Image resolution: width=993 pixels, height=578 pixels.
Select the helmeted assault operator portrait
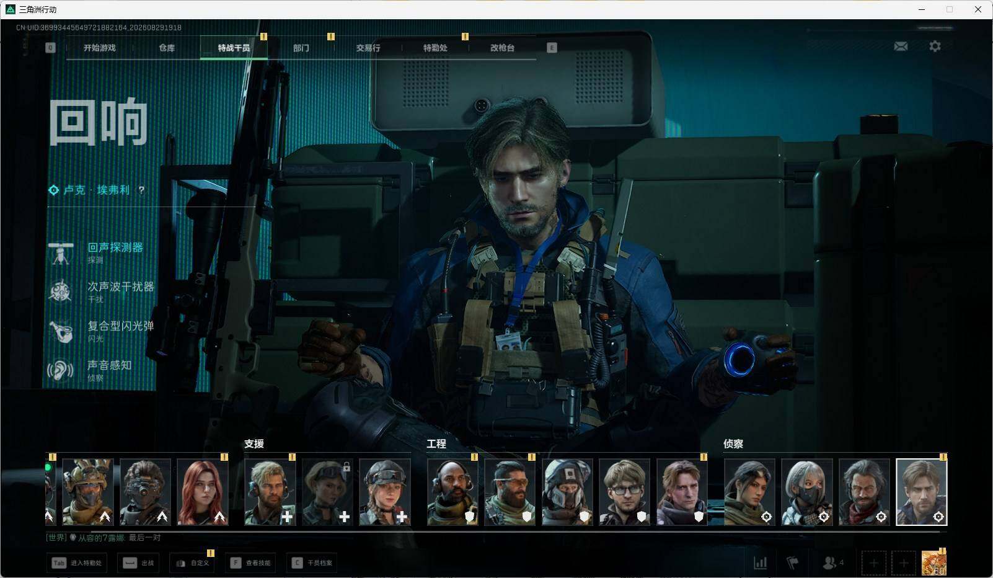click(x=88, y=492)
